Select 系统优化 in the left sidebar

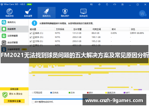pyautogui.click(x=14, y=22)
